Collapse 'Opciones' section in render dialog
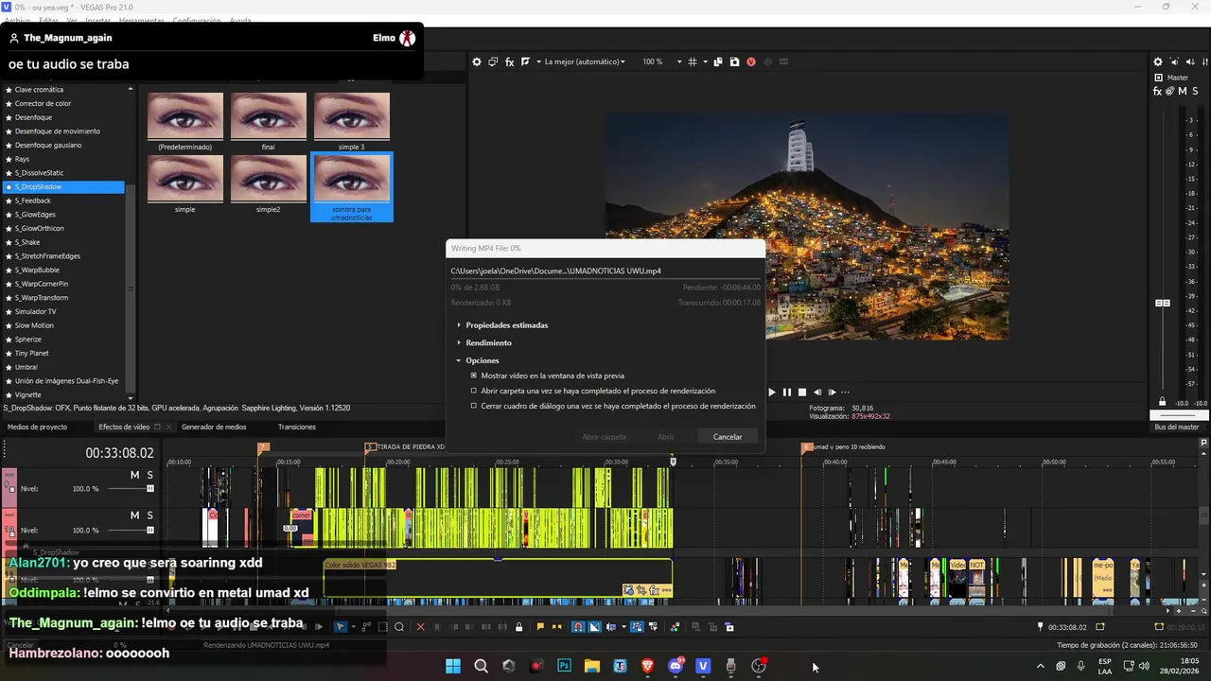This screenshot has height=681, width=1211. click(459, 360)
